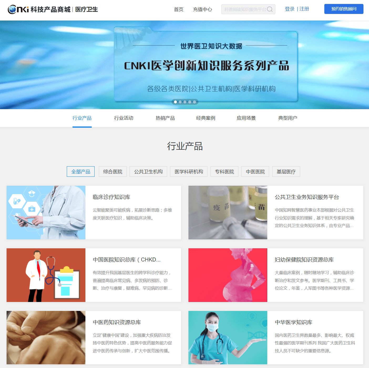The image size is (369, 368).
Task: Select the fourth carousel dot
Action: 190,102
